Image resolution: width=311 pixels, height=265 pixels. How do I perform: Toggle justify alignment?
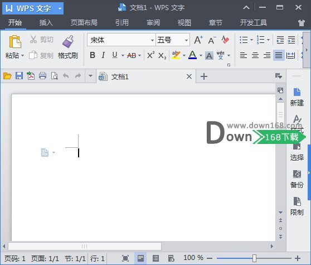(279, 55)
